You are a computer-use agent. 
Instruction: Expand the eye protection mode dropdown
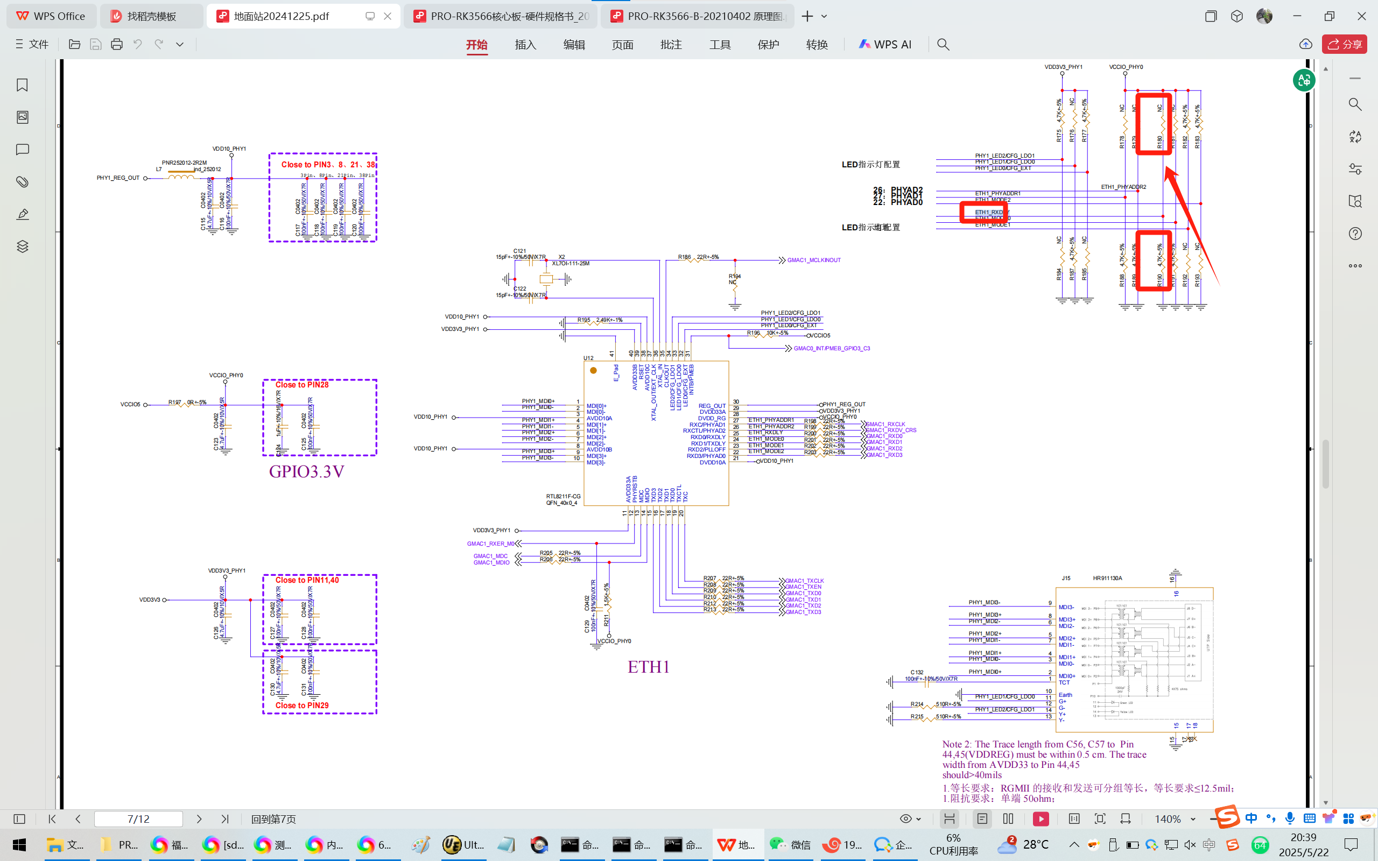919,819
